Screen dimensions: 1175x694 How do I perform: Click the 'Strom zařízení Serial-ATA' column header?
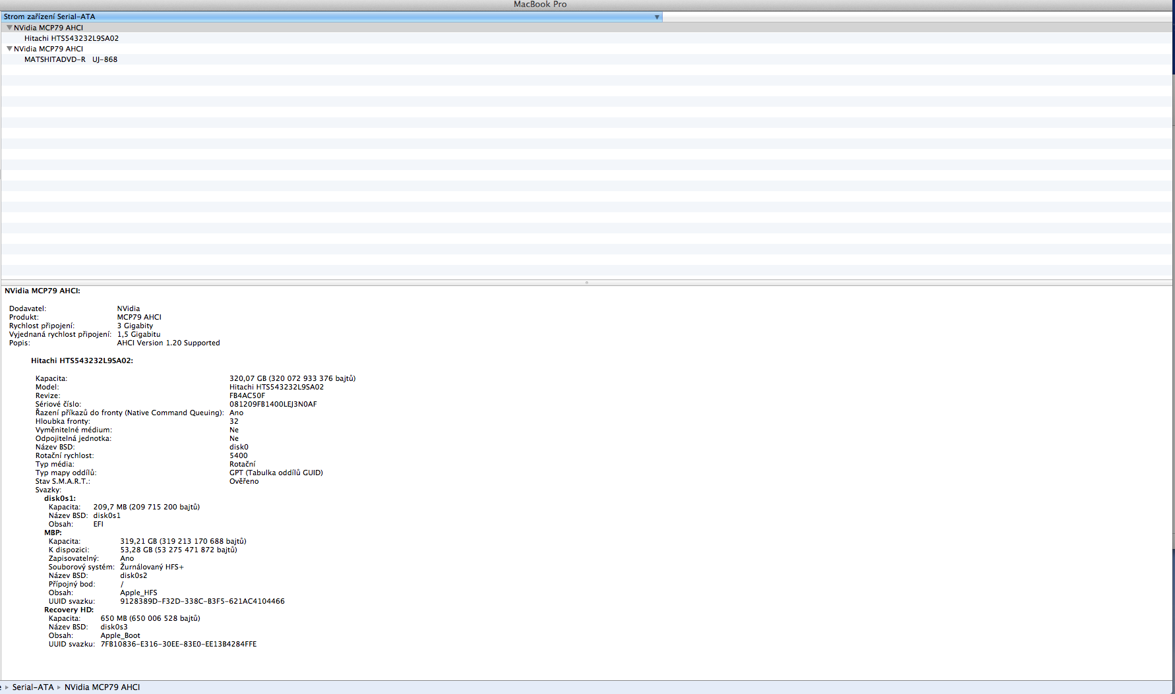(331, 16)
